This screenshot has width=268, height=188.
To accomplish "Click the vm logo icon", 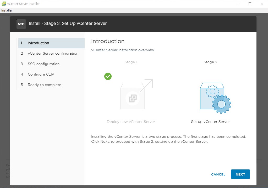I will (x=21, y=24).
